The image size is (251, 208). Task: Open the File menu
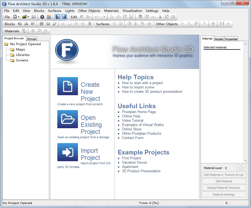[7, 11]
